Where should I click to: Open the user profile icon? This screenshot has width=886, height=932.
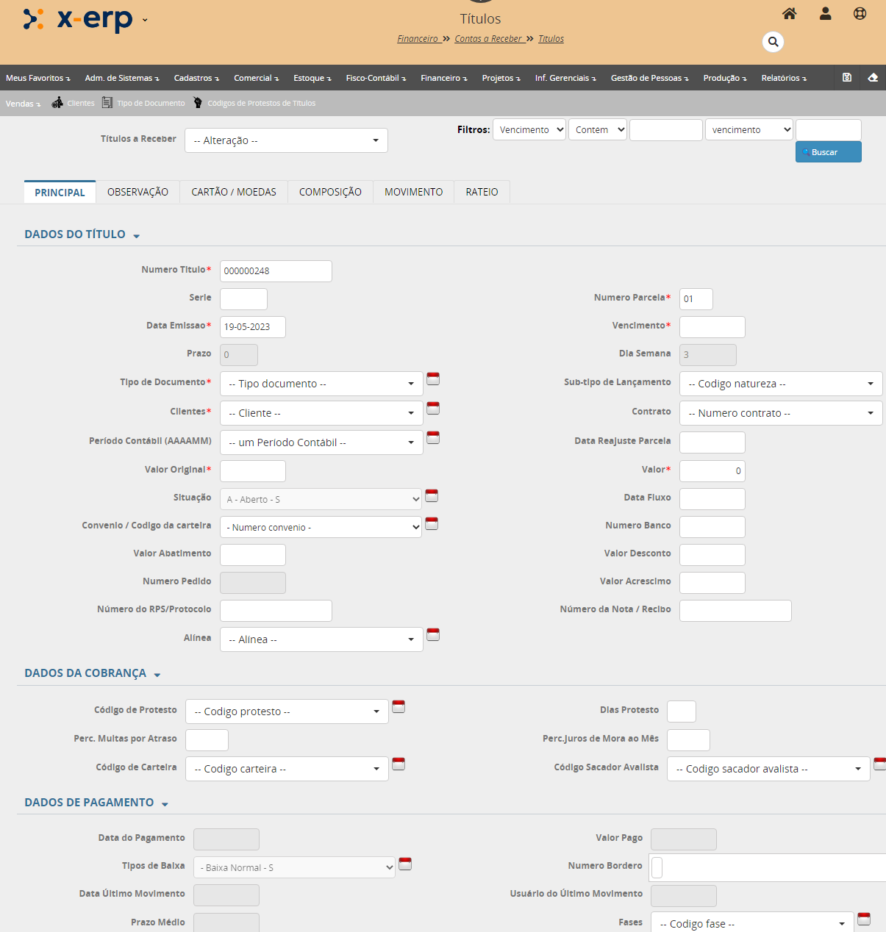[x=825, y=14]
